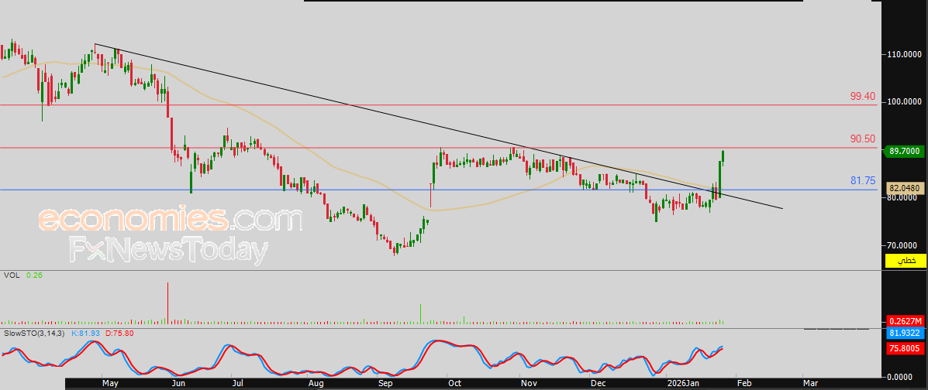Click the latest green candlestick near 89.70

tap(724, 158)
